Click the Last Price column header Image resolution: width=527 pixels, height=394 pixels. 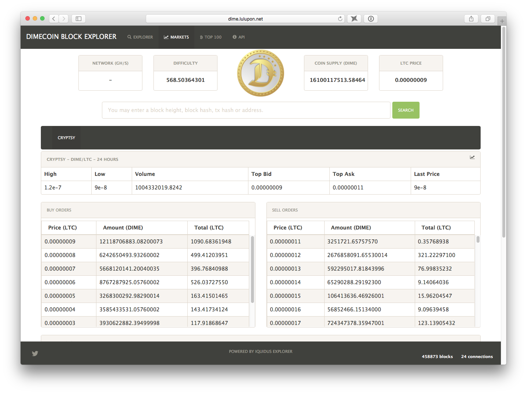(x=427, y=174)
